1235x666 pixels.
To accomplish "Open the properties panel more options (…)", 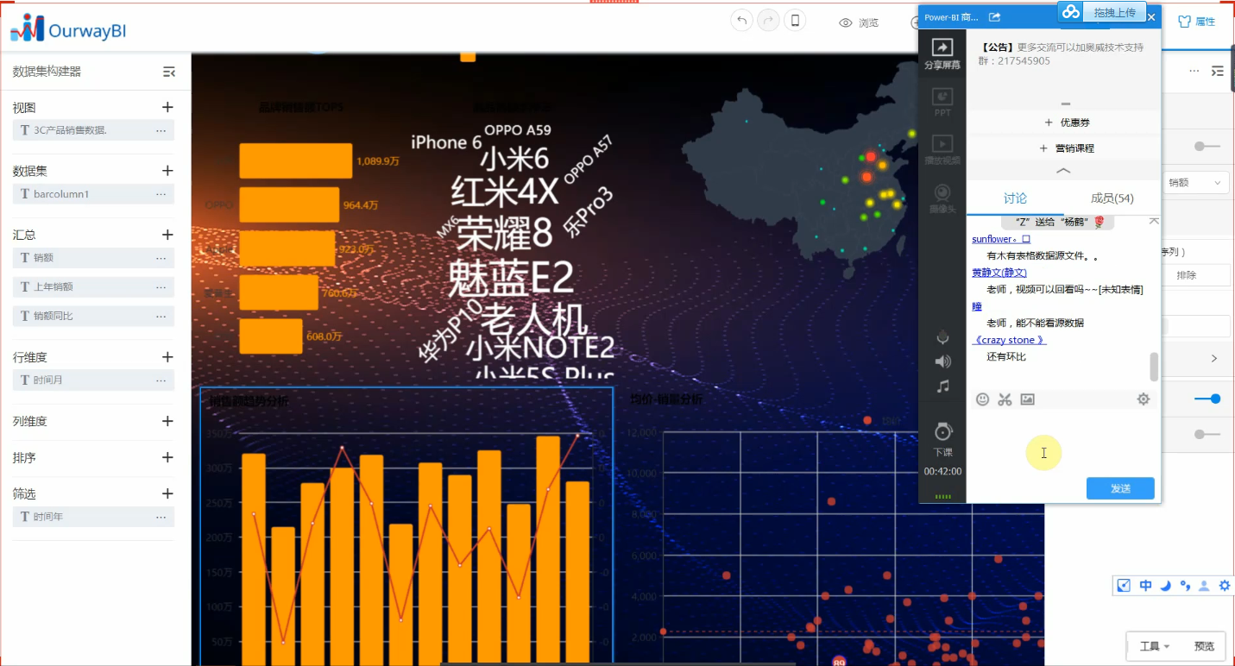I will coord(1194,72).
